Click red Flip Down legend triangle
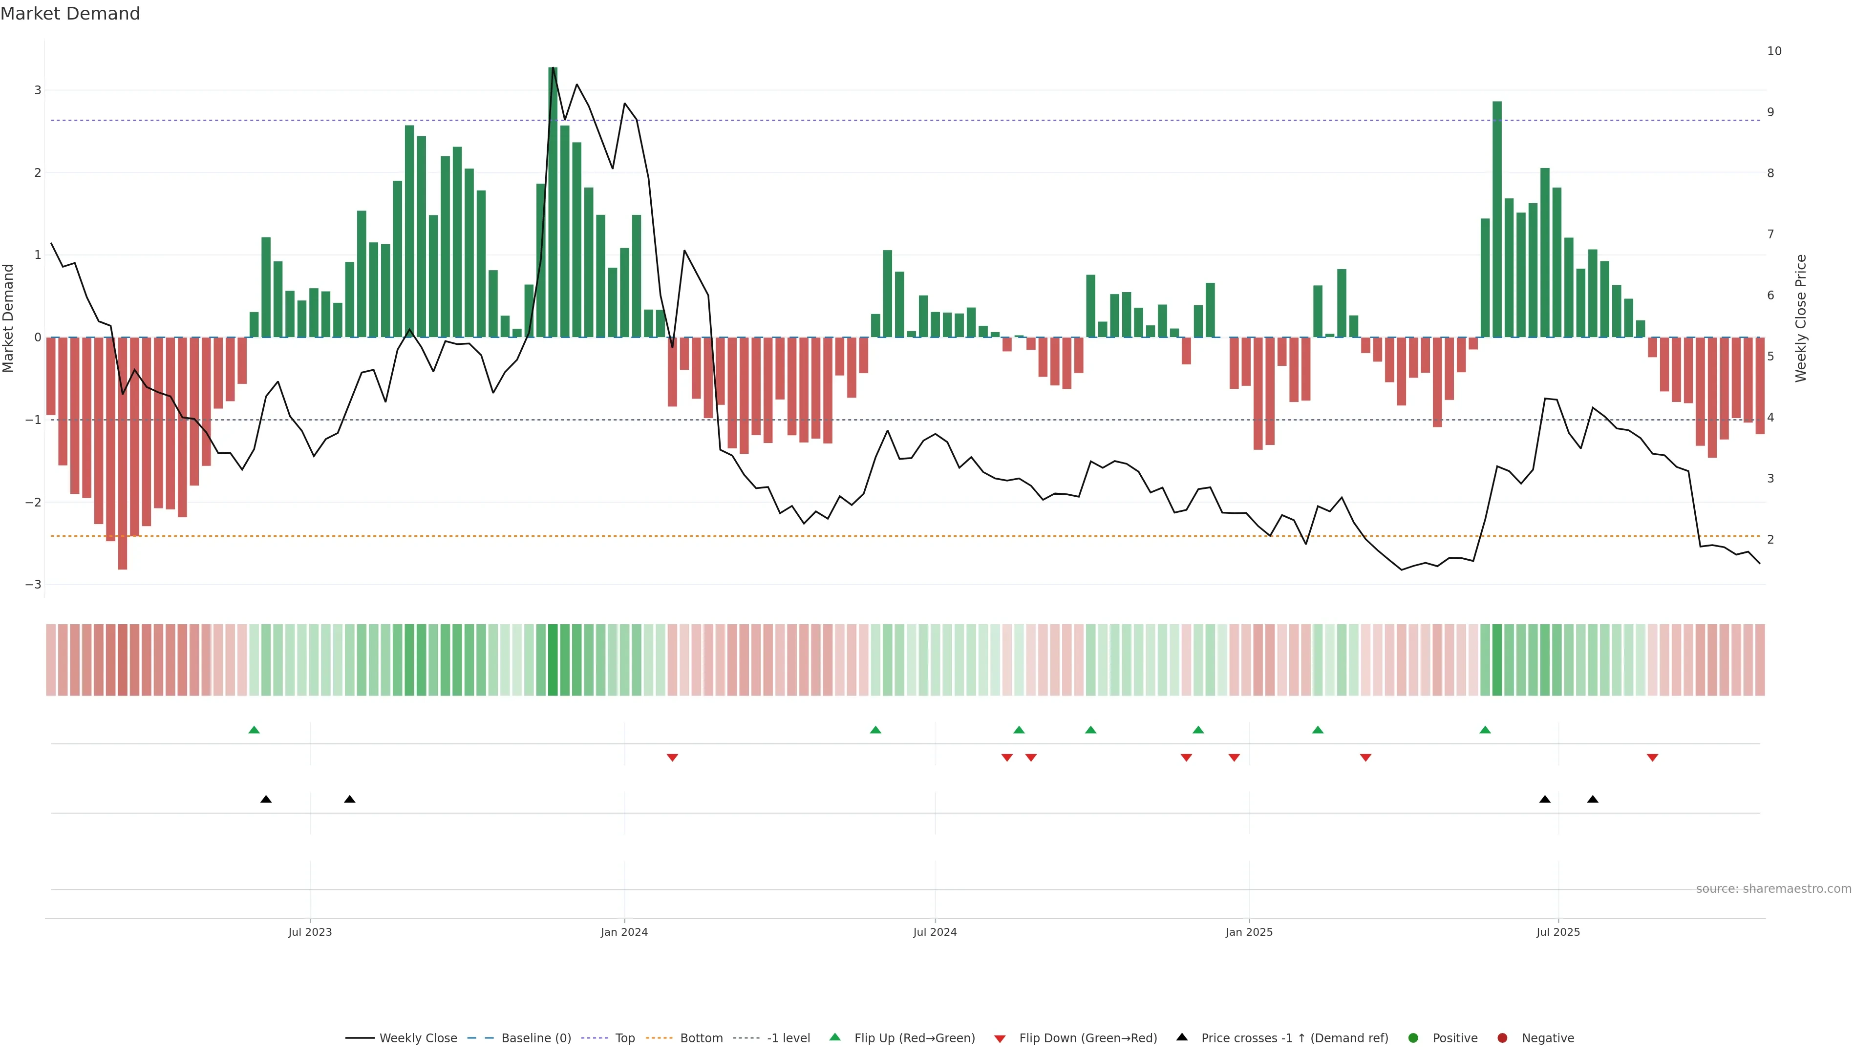 pos(1000,1038)
